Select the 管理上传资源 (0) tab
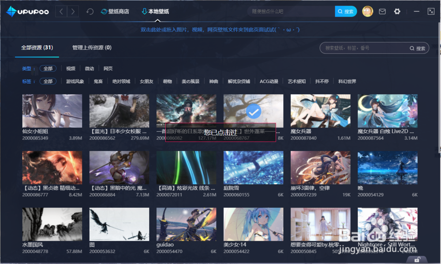Viewport: 441px width, 264px height. [92, 48]
